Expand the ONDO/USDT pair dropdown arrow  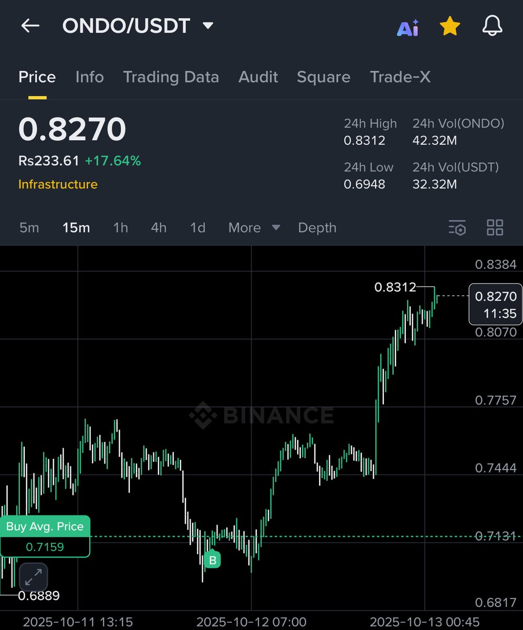click(x=208, y=25)
